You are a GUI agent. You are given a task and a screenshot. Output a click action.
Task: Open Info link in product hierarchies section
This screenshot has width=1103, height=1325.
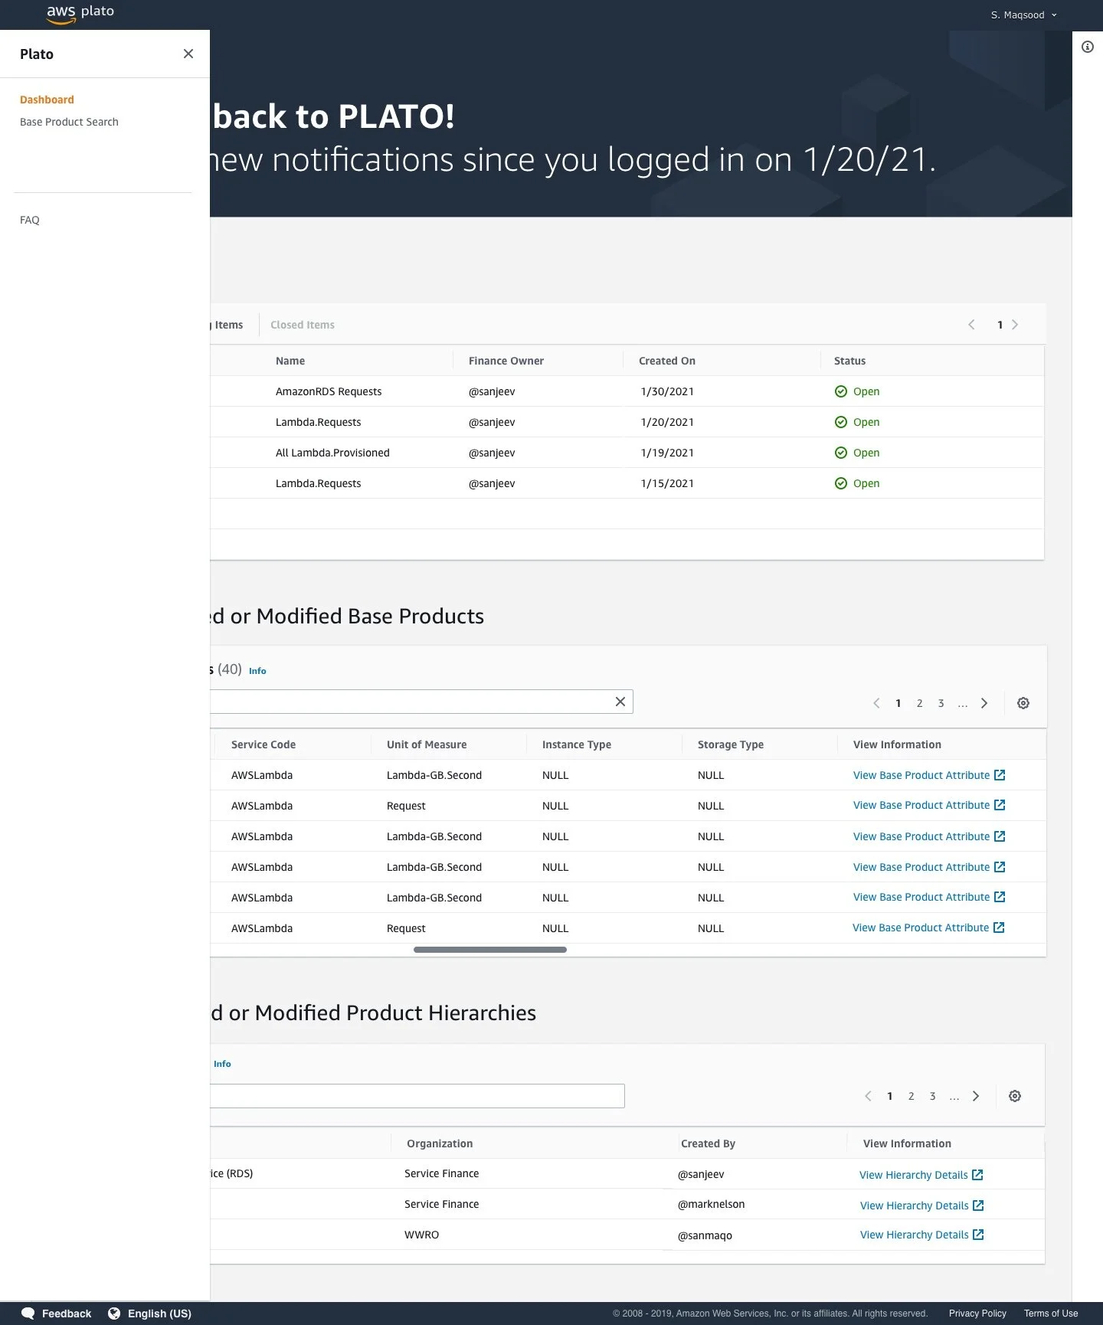(x=222, y=1064)
